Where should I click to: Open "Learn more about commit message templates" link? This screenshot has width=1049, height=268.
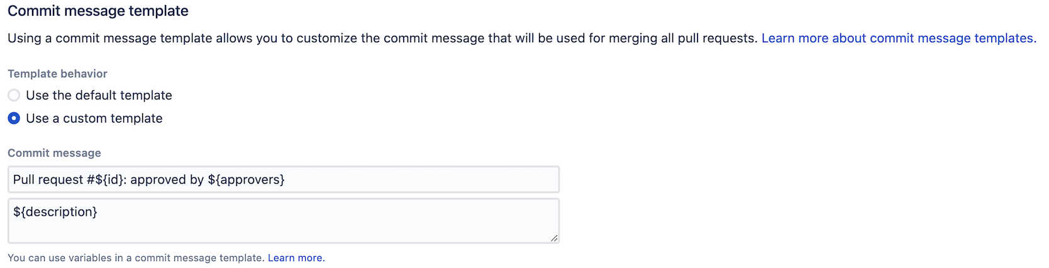point(899,38)
